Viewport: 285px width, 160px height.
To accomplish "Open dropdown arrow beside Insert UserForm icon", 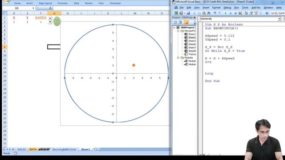I will [x=184, y=13].
